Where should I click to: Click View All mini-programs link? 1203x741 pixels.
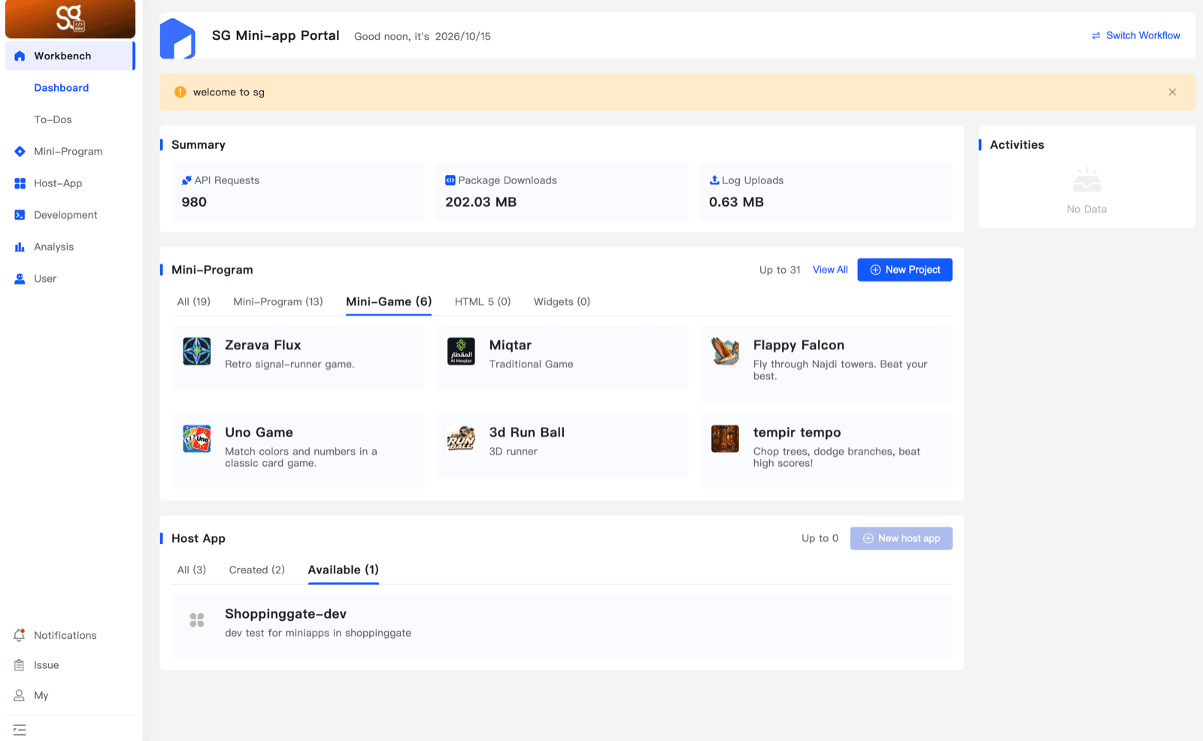830,270
